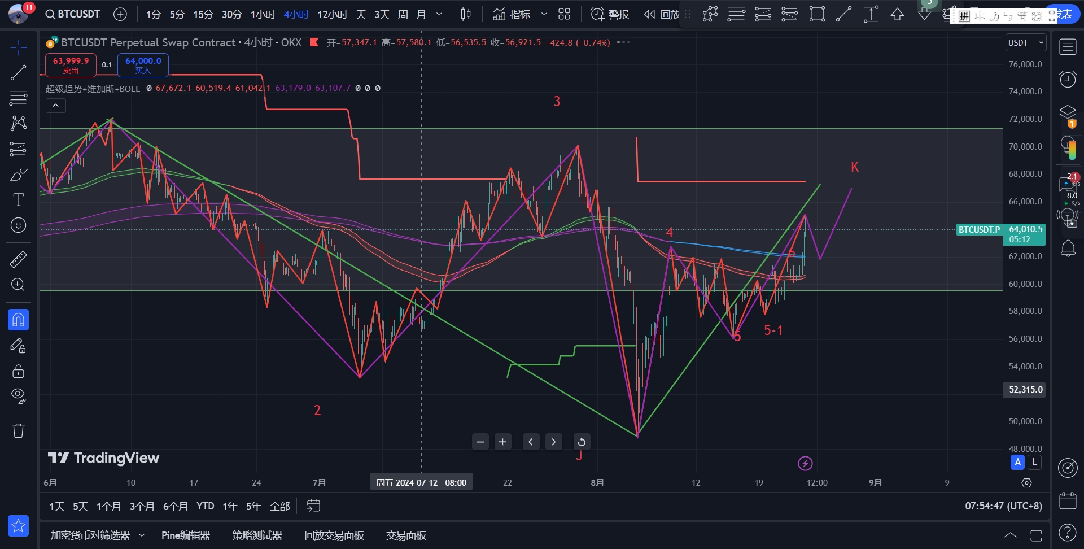Reset chart view button

(582, 442)
